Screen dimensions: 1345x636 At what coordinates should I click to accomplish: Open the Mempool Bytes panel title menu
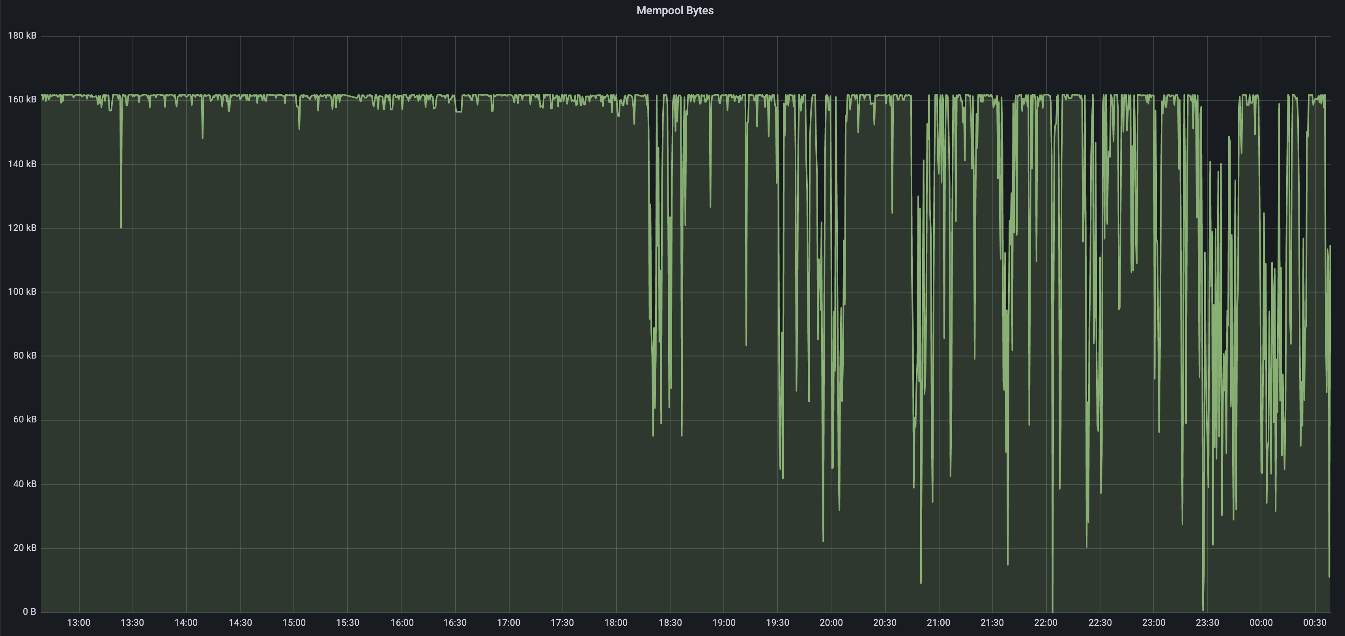pos(674,10)
